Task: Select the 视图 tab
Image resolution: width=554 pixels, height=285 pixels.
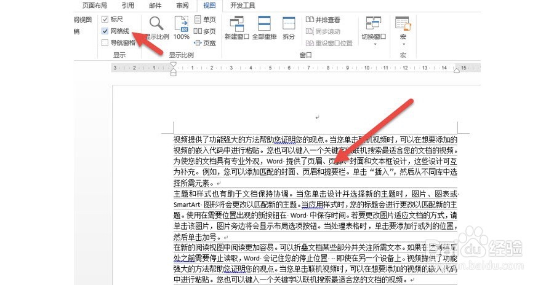Action: coord(209,6)
